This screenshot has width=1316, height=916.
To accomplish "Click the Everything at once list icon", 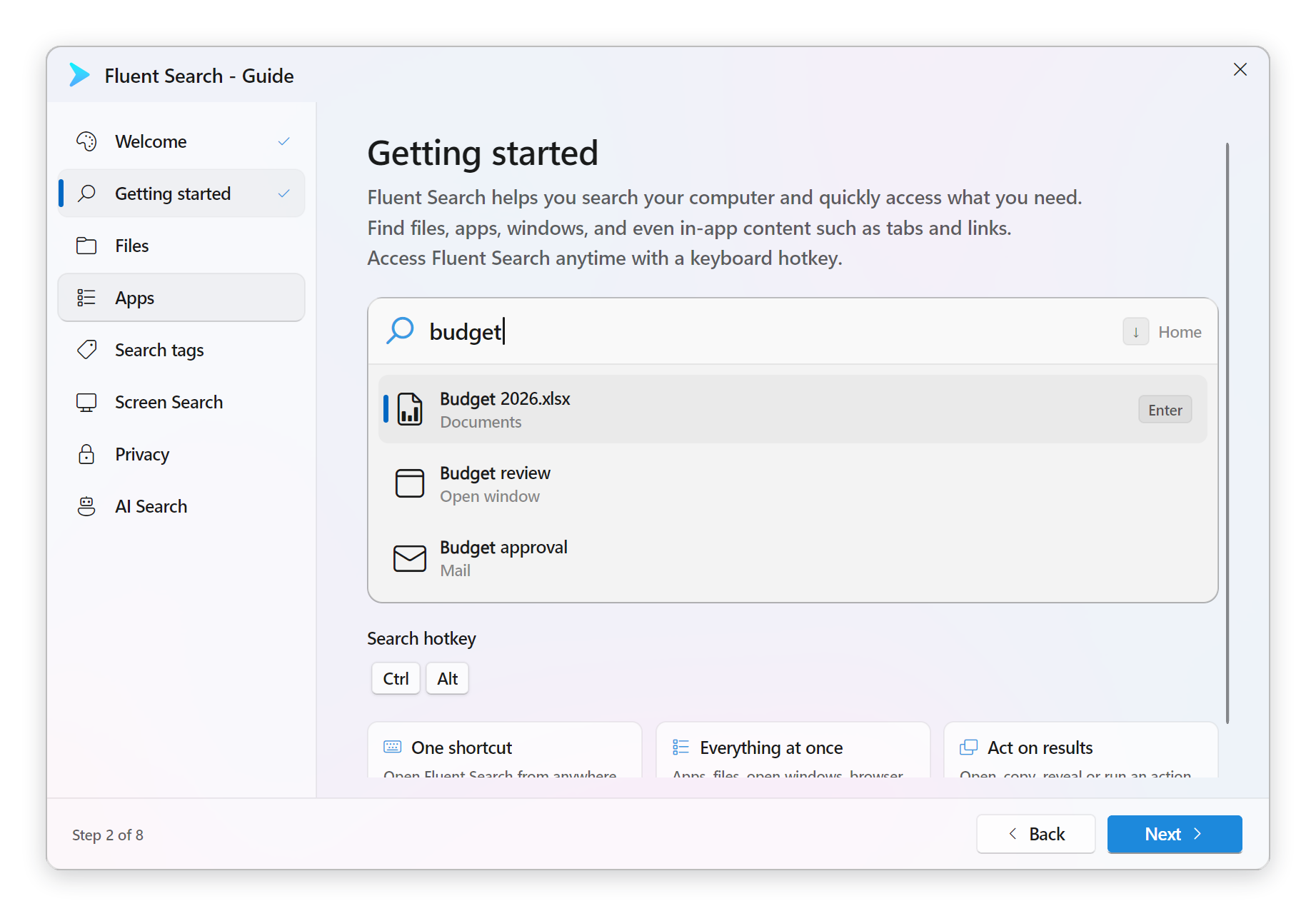I will [680, 747].
